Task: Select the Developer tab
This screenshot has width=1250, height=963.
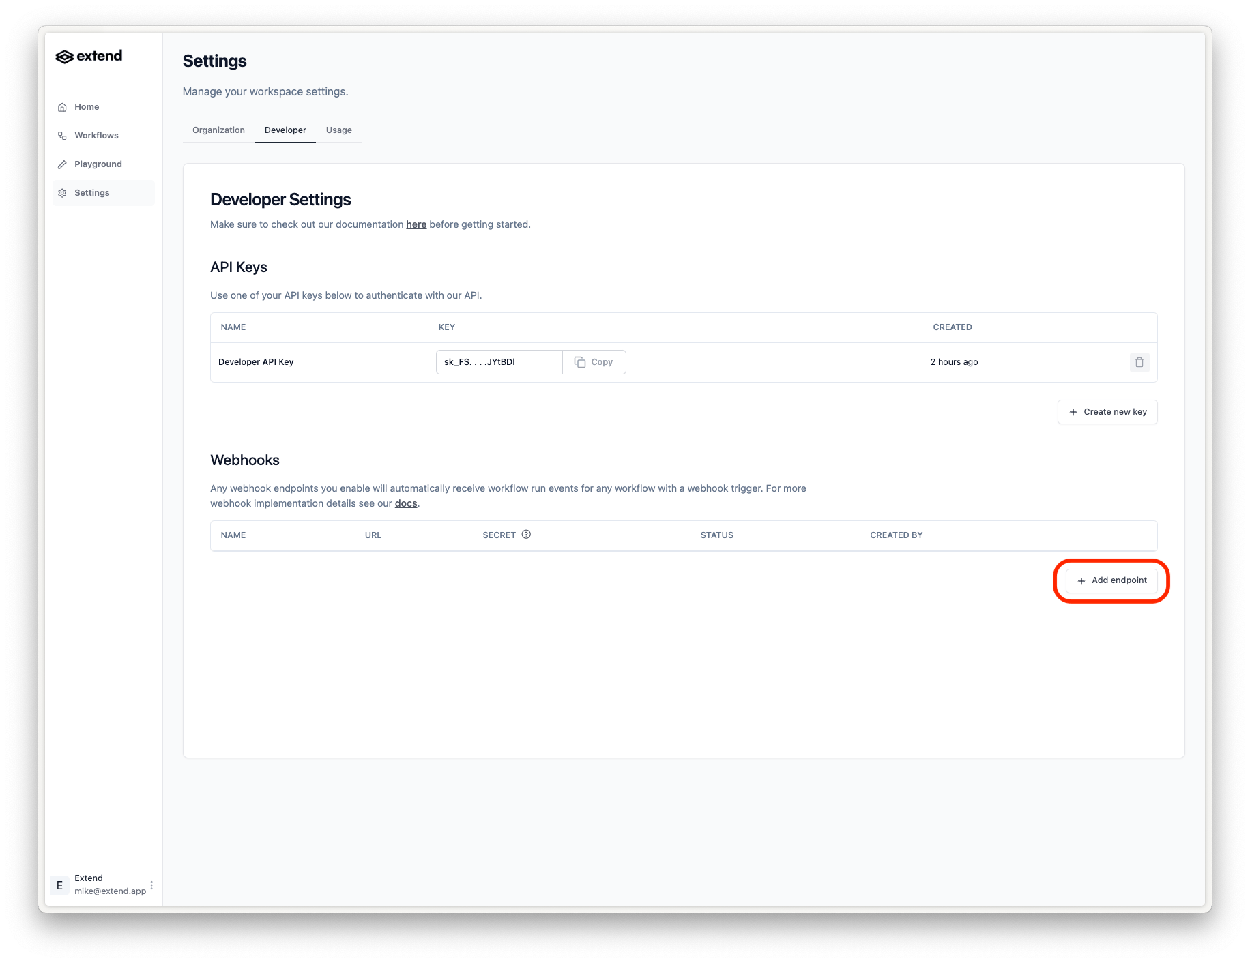Action: (285, 130)
